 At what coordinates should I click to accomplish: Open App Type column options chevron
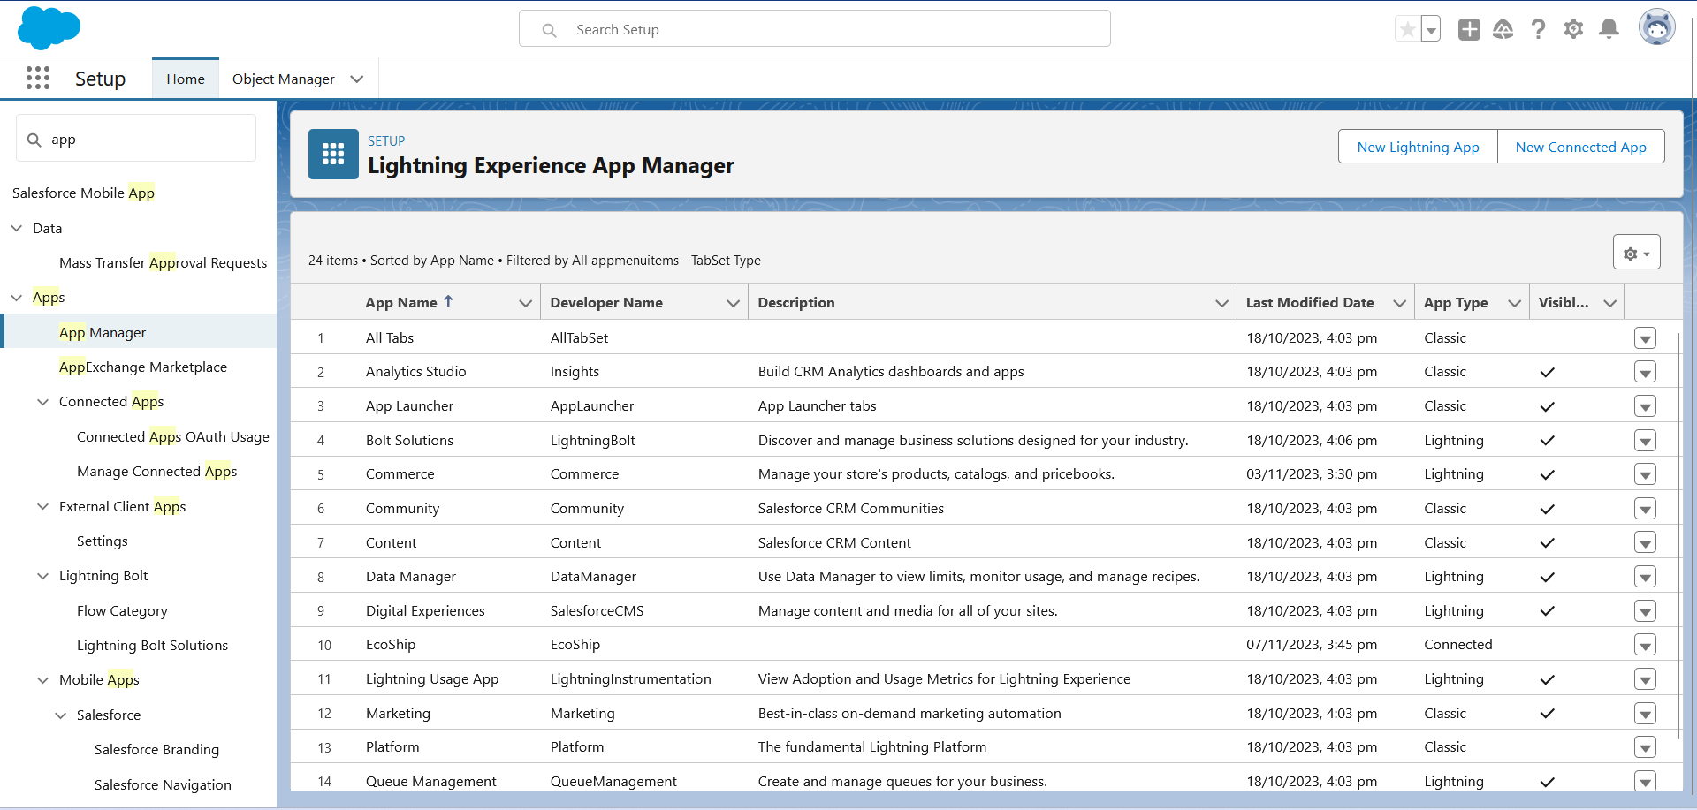1514,303
